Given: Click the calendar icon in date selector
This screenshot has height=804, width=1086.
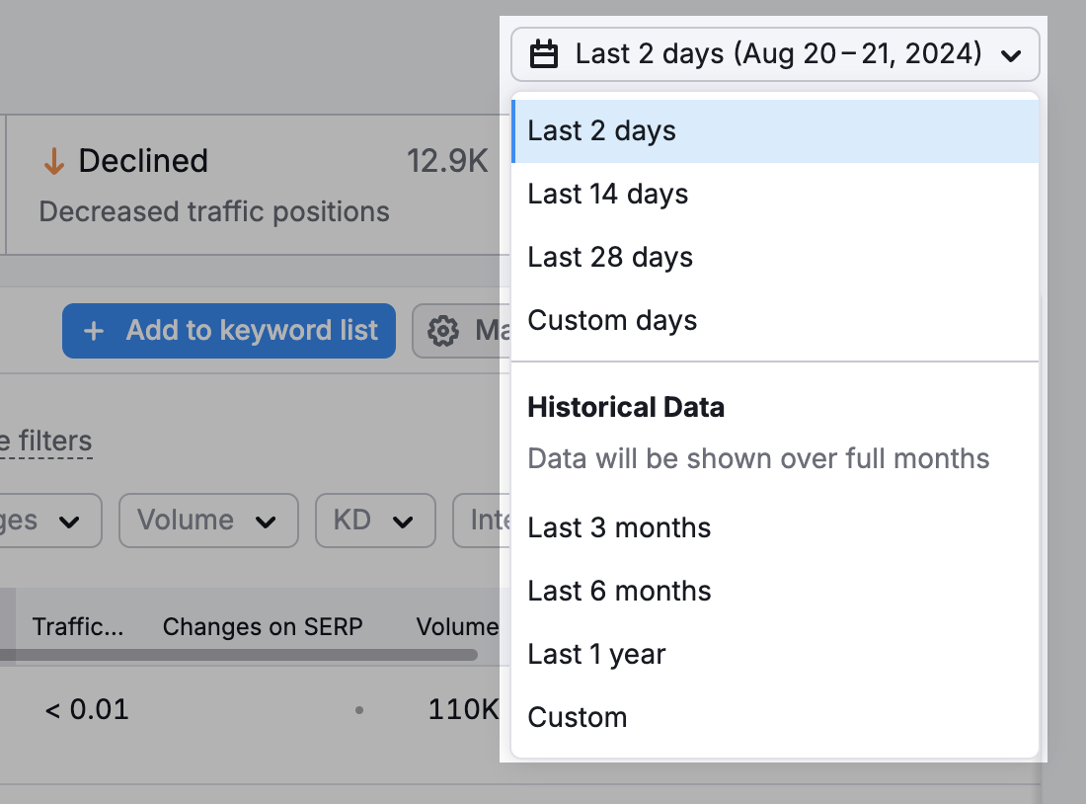Looking at the screenshot, I should (x=544, y=54).
